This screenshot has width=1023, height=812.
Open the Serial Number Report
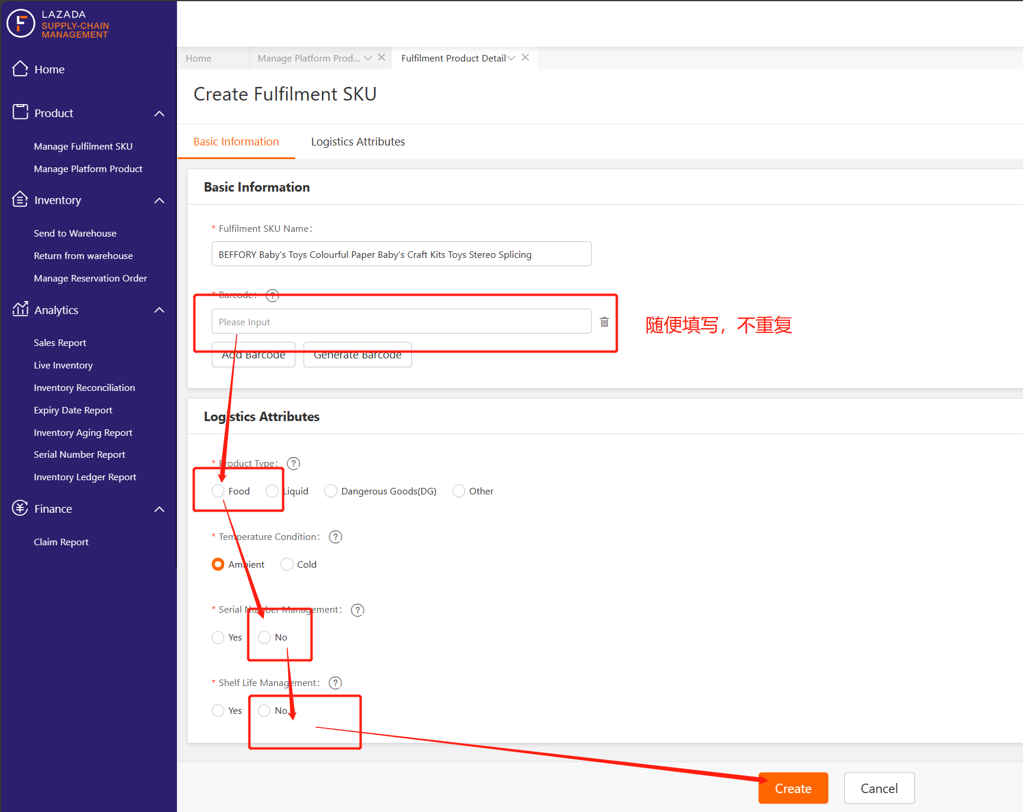point(79,454)
